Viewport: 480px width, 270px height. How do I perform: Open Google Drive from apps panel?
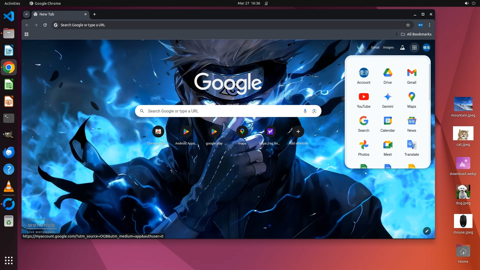click(387, 76)
